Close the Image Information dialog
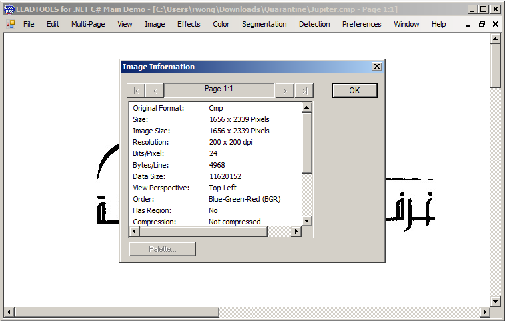The width and height of the screenshot is (505, 321). pyautogui.click(x=376, y=67)
